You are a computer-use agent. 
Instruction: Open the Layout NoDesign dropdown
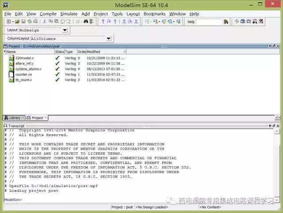click(x=65, y=30)
